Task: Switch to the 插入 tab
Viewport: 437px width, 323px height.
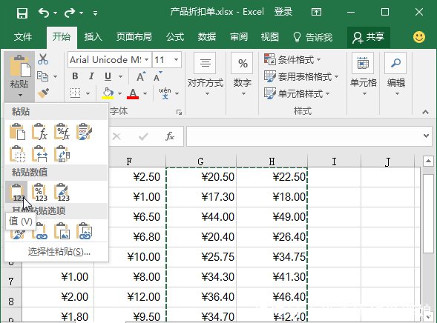Action: (x=93, y=37)
